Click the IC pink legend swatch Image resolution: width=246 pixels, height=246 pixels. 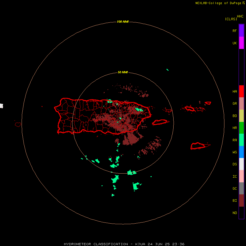[241, 176]
